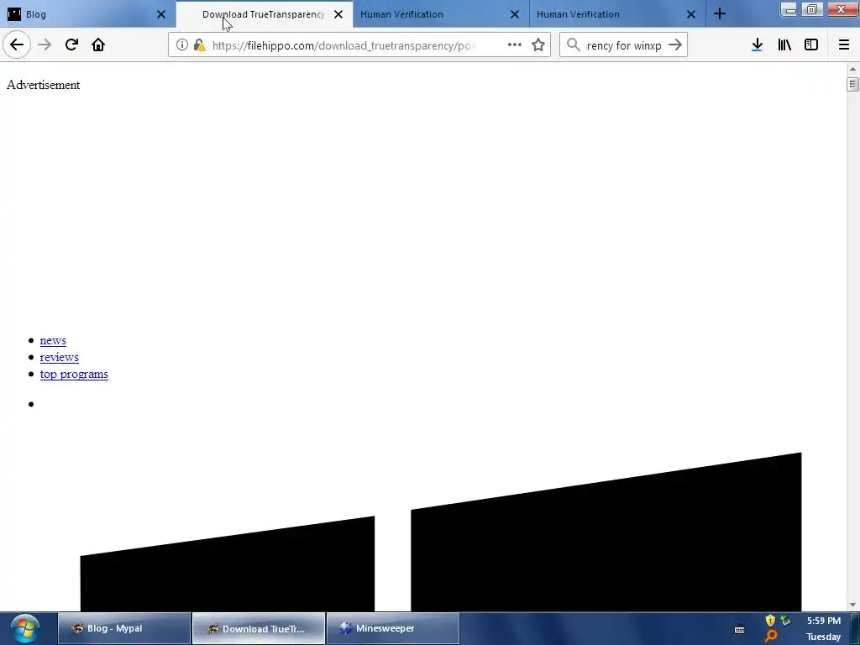Viewport: 860px width, 645px height.
Task: Open a new tab with plus
Action: pos(720,14)
